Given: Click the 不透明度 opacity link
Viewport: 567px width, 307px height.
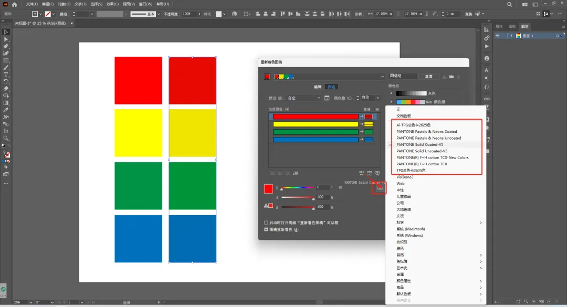Looking at the screenshot, I should 171,14.
